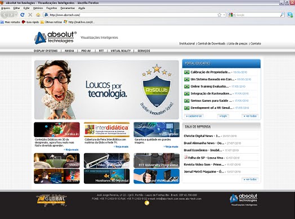This screenshot has height=219, width=295.
Task: Open the Online Training Evaluatio article
Action: tap(209, 86)
